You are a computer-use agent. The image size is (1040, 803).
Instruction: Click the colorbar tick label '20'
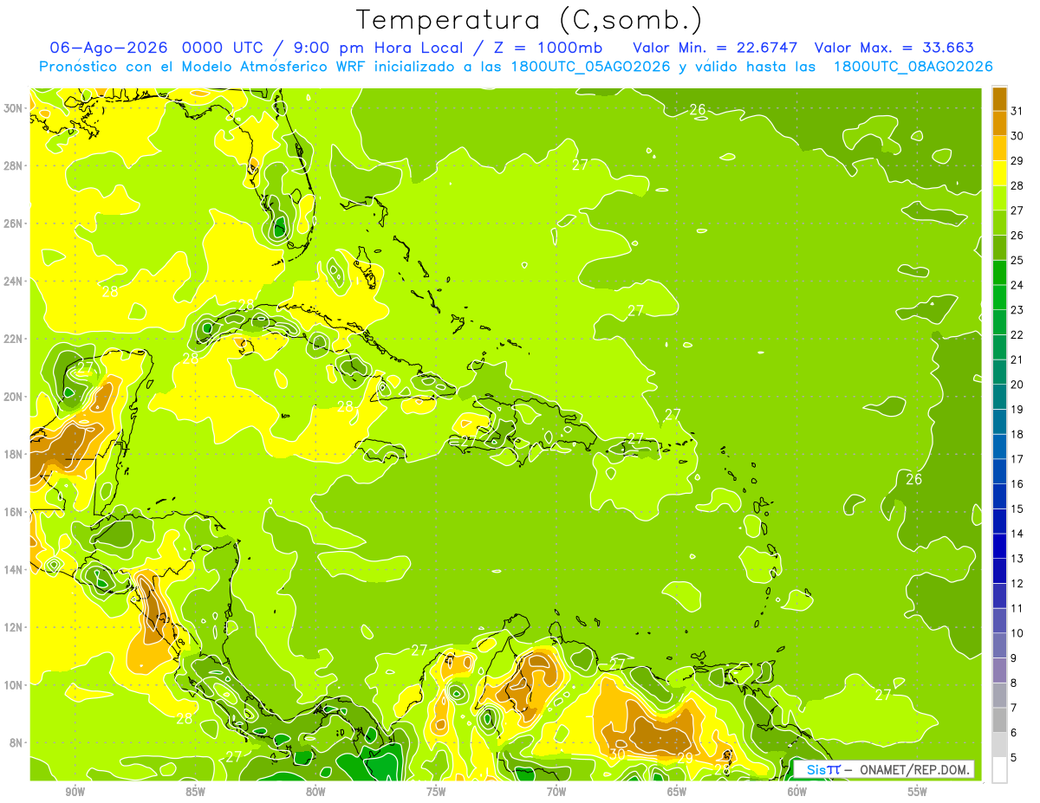[x=1017, y=384]
